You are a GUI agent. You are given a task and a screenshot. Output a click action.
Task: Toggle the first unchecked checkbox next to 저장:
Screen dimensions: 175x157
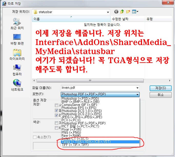tap(56, 105)
